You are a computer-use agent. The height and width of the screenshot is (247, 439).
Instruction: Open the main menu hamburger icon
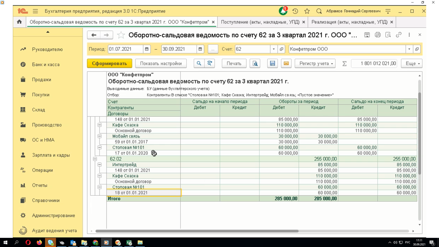pyautogui.click(x=35, y=11)
